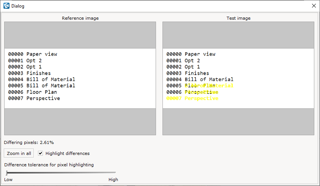Click the high end of the tolerance slider track
This screenshot has height=186, width=320.
(115, 173)
